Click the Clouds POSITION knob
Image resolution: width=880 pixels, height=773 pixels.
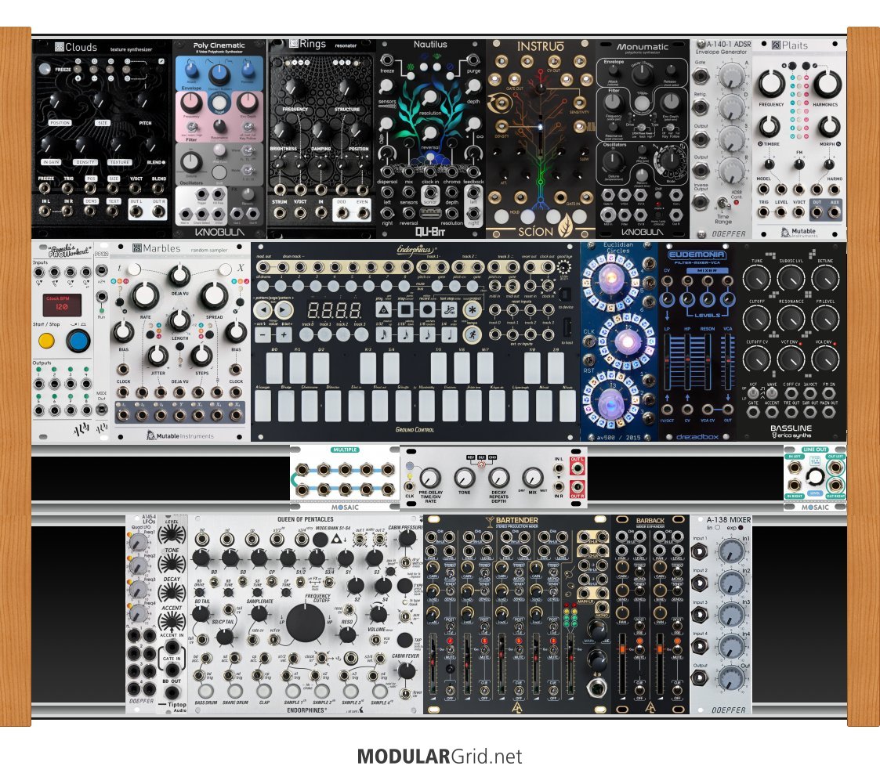(x=56, y=102)
